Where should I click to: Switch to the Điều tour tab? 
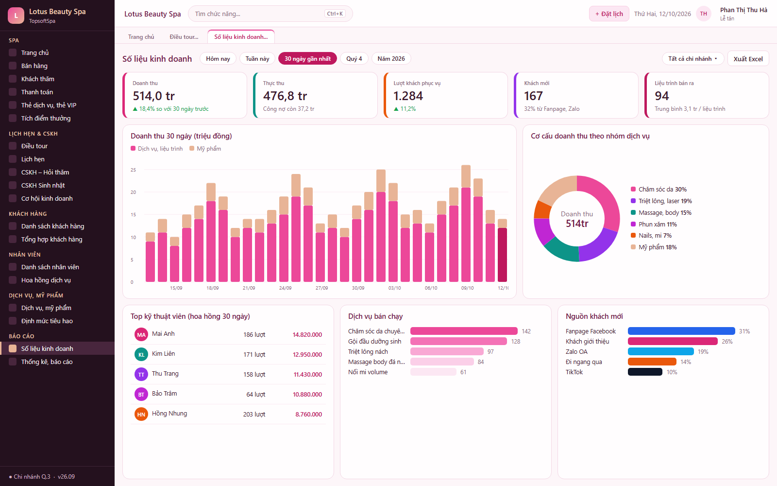pyautogui.click(x=184, y=37)
